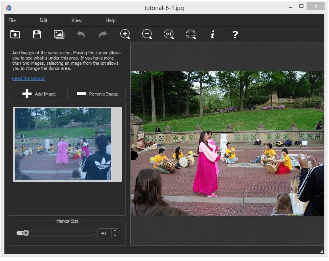Screen dimensions: 329x261
Task: Click the save floppy disk icon
Action: (x=37, y=34)
